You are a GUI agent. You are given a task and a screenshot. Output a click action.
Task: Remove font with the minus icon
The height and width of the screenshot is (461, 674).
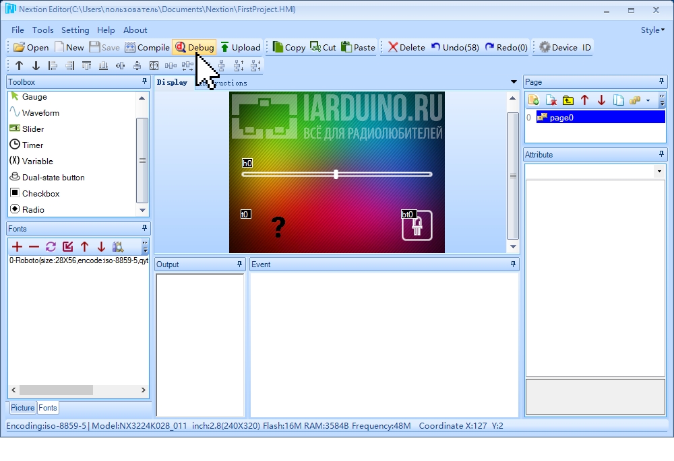(x=34, y=247)
